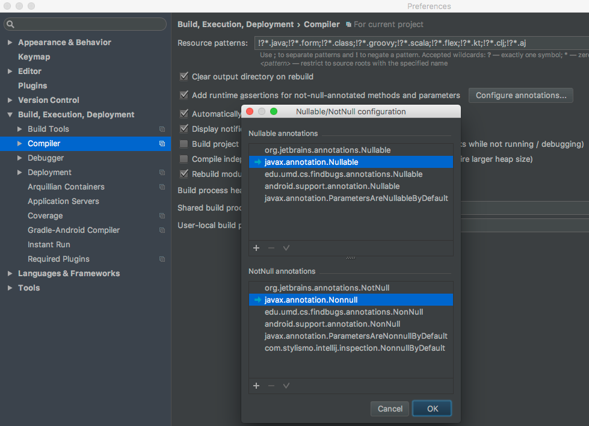Image resolution: width=589 pixels, height=426 pixels.
Task: Select javax.annotation.ParametersAreNullableByDefault entry
Action: pyautogui.click(x=351, y=199)
